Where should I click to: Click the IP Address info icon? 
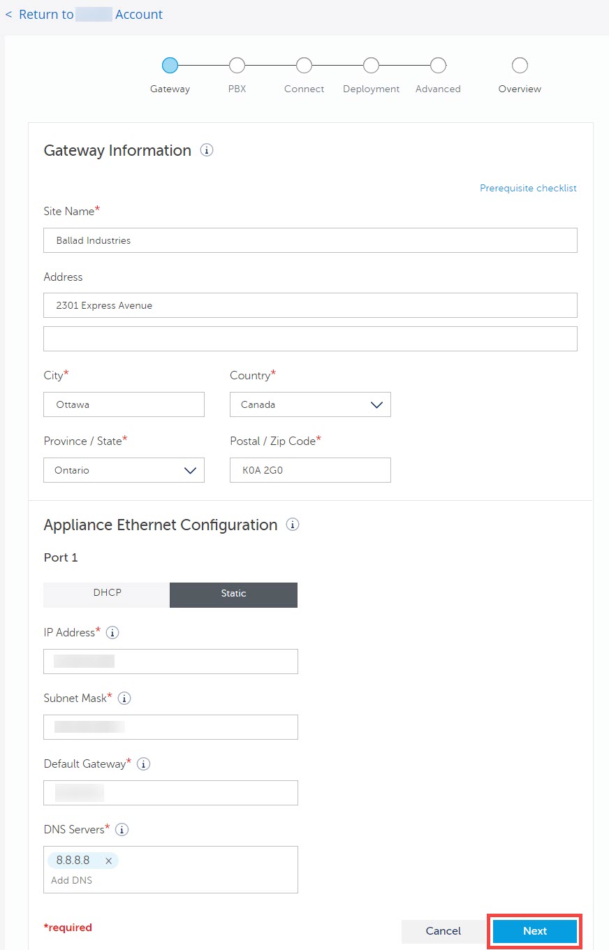point(112,632)
